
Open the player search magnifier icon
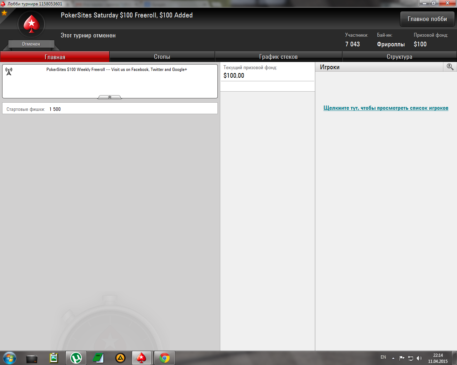[x=450, y=67]
